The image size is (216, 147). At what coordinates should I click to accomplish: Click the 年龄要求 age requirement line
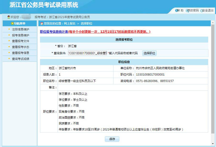click(121, 129)
